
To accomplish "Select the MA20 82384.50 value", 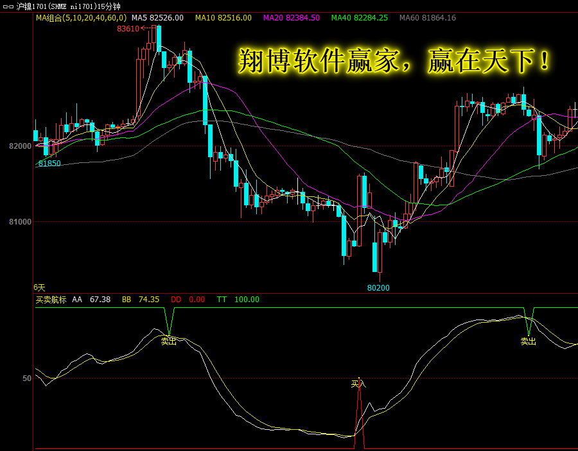I will [x=291, y=18].
